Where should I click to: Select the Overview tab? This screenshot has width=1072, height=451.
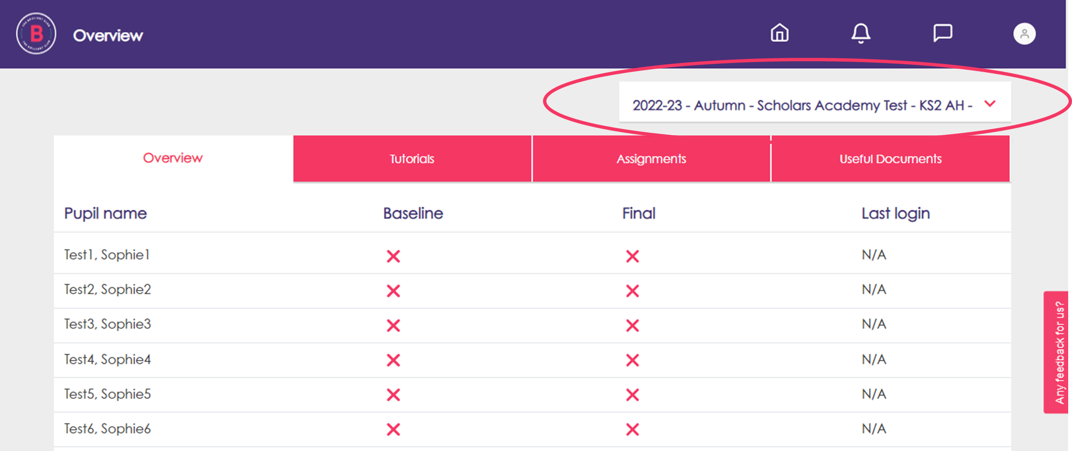(173, 158)
